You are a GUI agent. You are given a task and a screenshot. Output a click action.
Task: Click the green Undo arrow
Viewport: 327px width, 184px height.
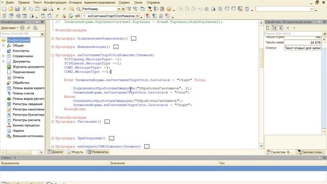pos(58,9)
